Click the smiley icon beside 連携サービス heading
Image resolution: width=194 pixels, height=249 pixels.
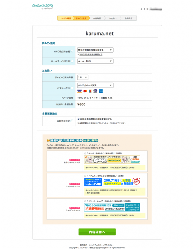[x=48, y=140]
